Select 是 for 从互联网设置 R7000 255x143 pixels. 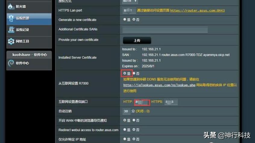125,73
